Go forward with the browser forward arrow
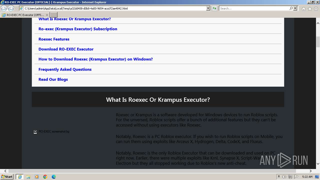This screenshot has width=320, height=180. (x=11, y=8)
